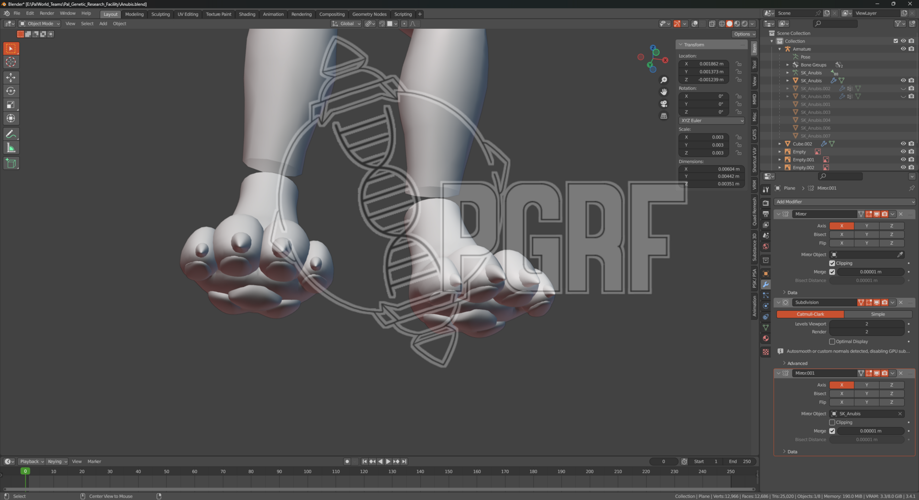
Task: Click the viewport zoom magnifier icon
Action: point(664,80)
